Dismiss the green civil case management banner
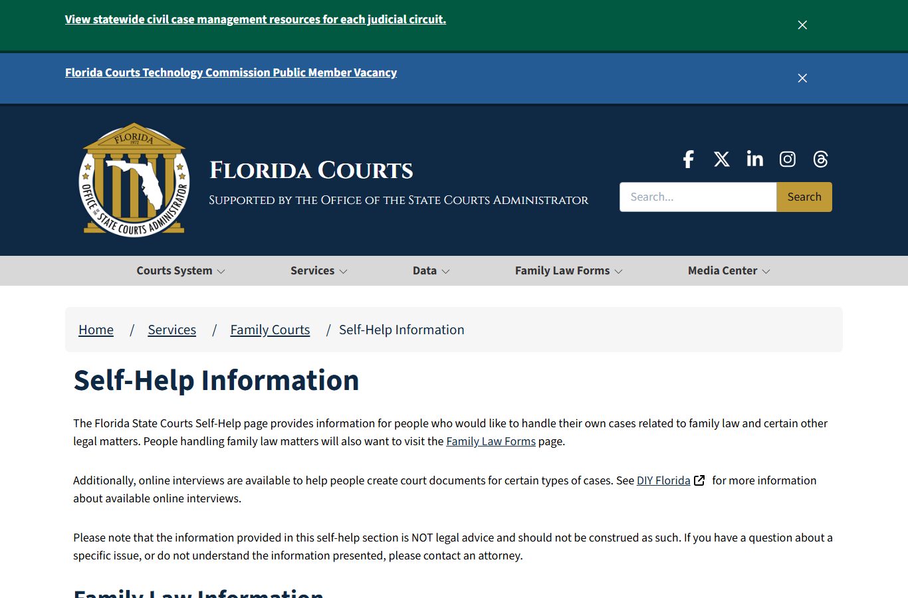This screenshot has height=598, width=908. [802, 25]
